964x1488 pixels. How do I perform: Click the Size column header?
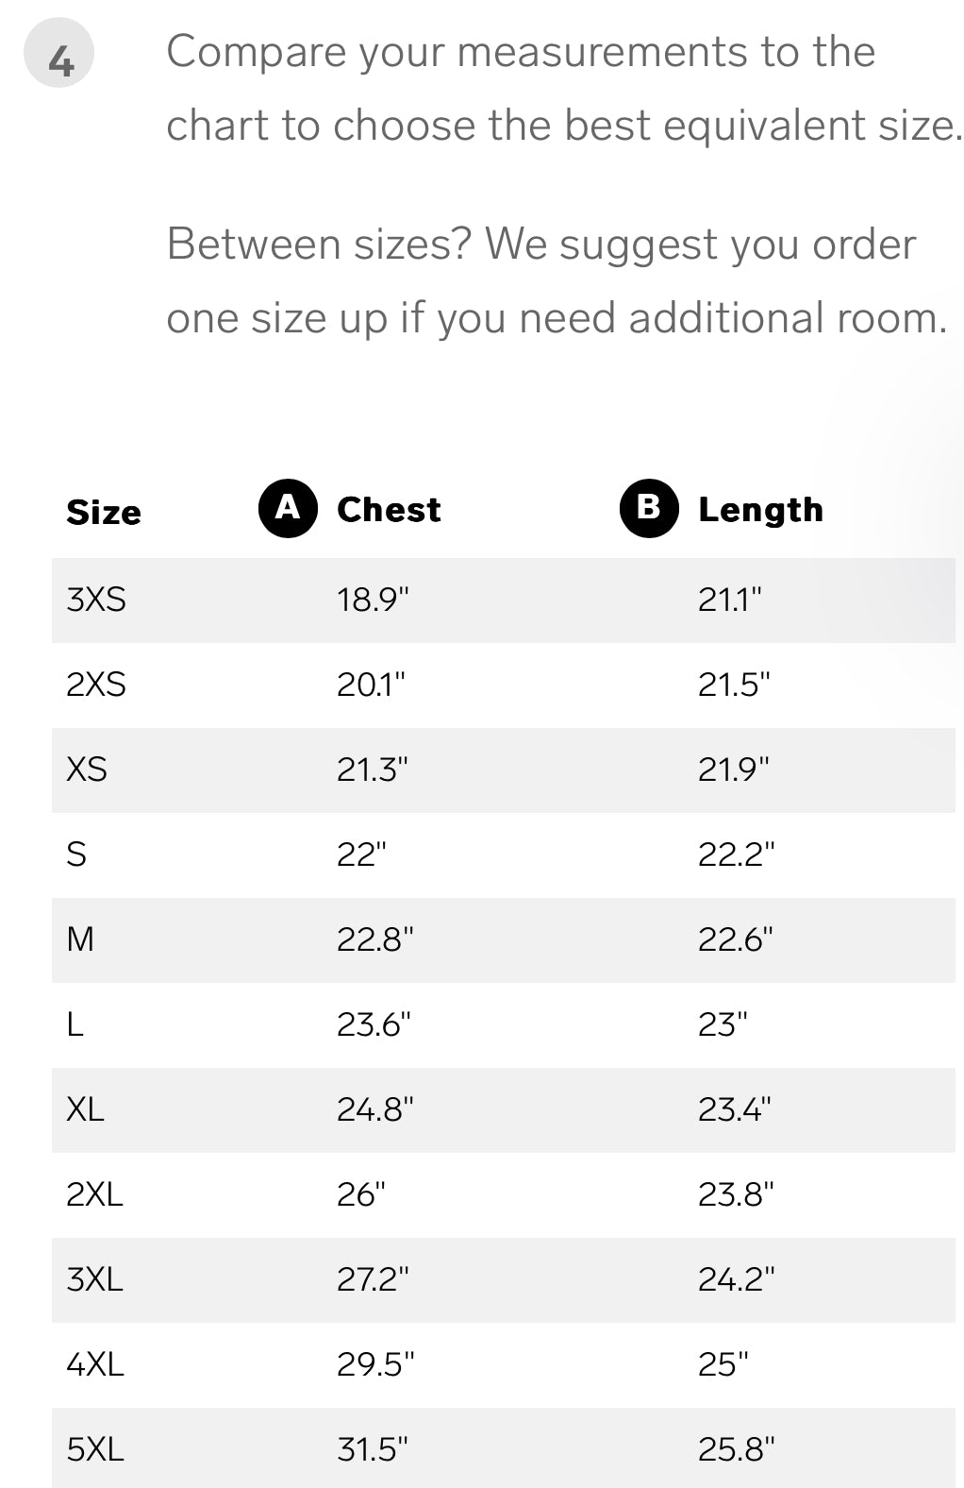pos(104,512)
